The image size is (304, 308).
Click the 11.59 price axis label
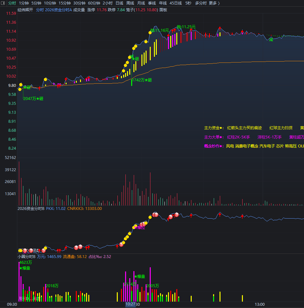click(11, 13)
